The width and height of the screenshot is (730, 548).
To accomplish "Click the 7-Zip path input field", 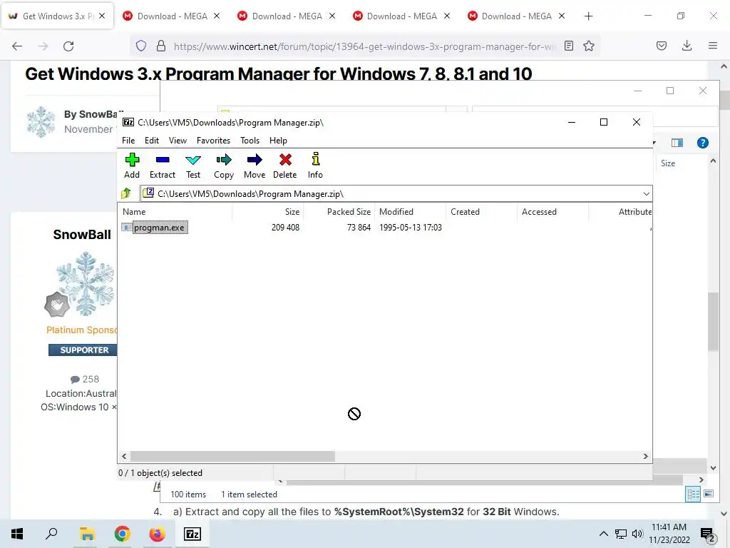I will tap(396, 194).
